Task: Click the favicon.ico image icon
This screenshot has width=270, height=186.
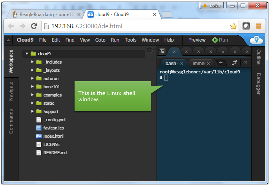Action: 39,128
